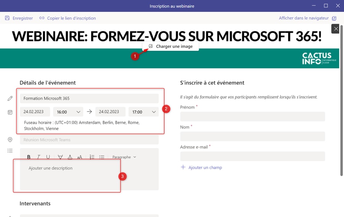344x217 pixels.
Task: Insert a numbered list
Action: pyautogui.click(x=92, y=157)
